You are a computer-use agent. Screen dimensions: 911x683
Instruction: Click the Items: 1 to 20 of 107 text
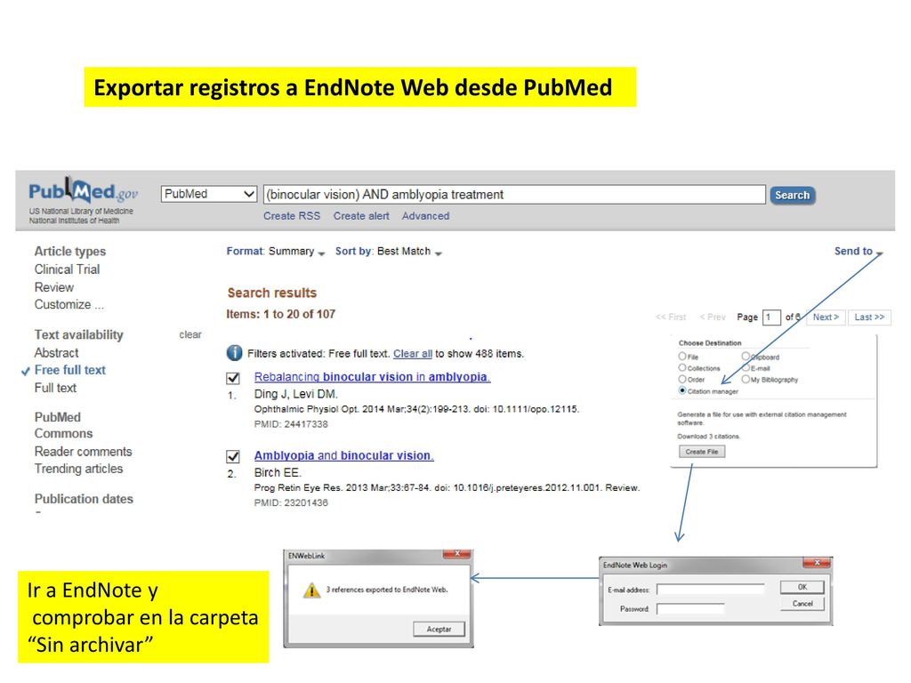tap(280, 314)
